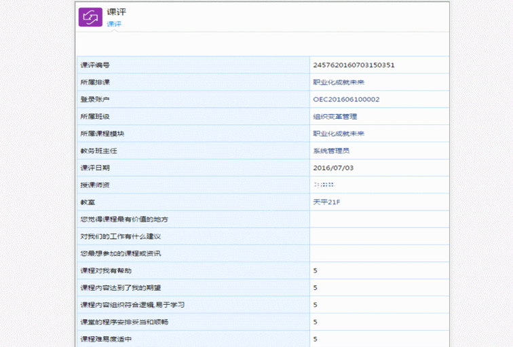Viewport: 513px width, 347px height.
Task: Click the 课评 page title heading
Action: (x=117, y=12)
